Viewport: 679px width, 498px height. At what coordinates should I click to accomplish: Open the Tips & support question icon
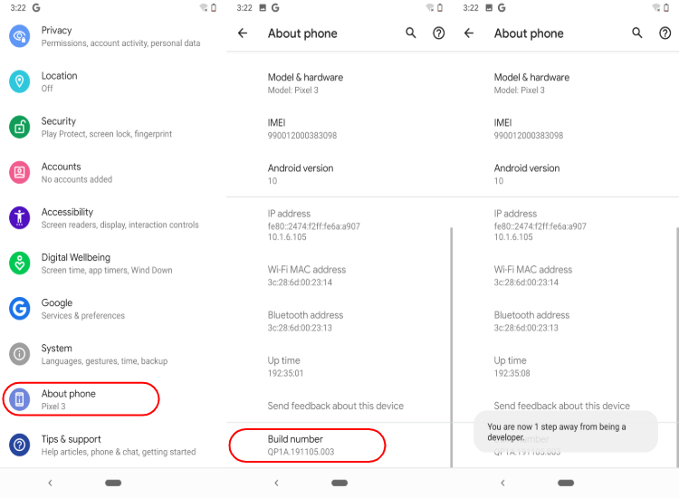pos(20,445)
